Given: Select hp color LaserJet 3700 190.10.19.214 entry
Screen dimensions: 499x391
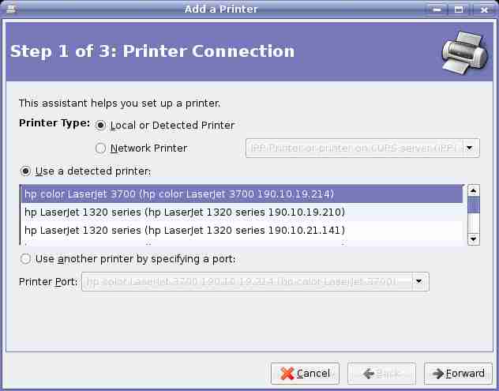Looking at the screenshot, I should click(242, 194).
